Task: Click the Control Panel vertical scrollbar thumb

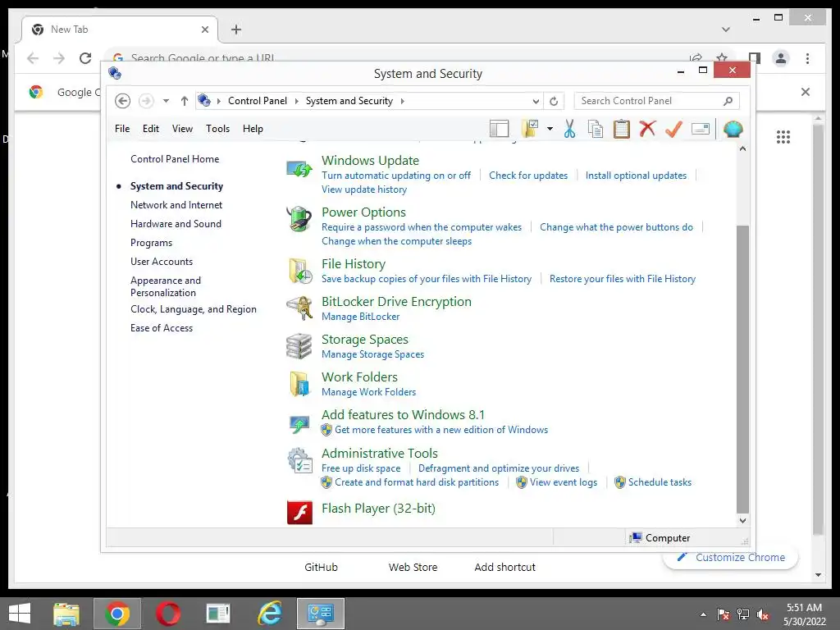Action: (x=742, y=370)
